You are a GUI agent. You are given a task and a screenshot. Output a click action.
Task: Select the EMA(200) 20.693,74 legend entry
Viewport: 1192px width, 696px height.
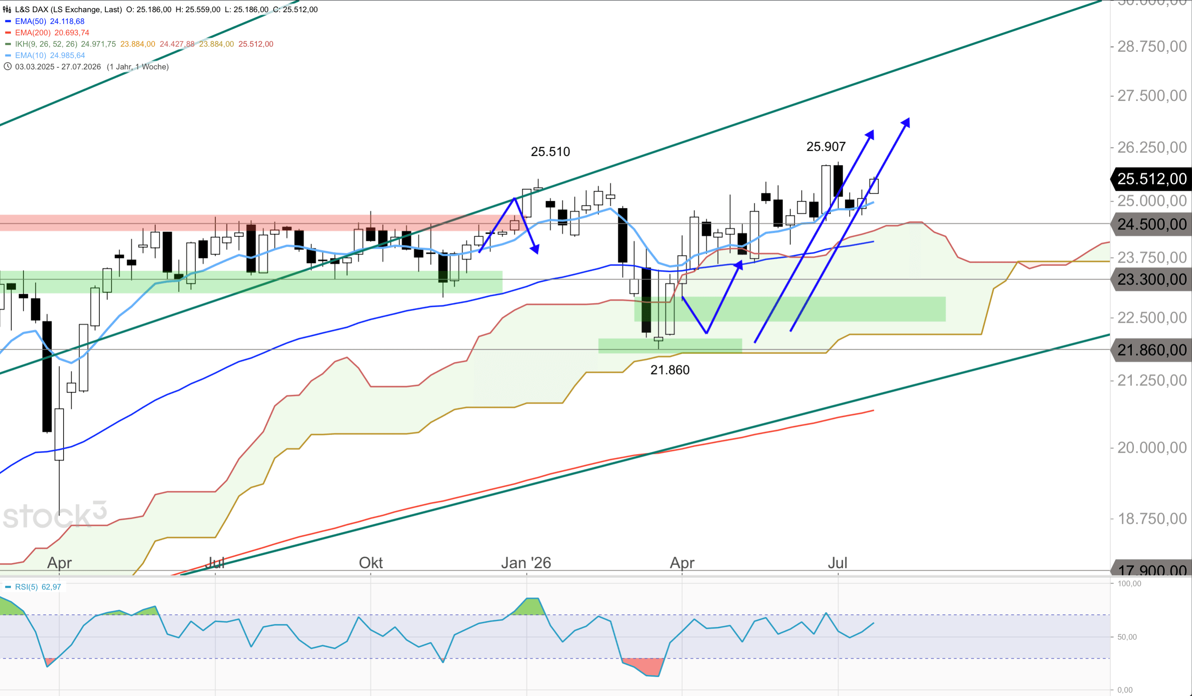(52, 32)
